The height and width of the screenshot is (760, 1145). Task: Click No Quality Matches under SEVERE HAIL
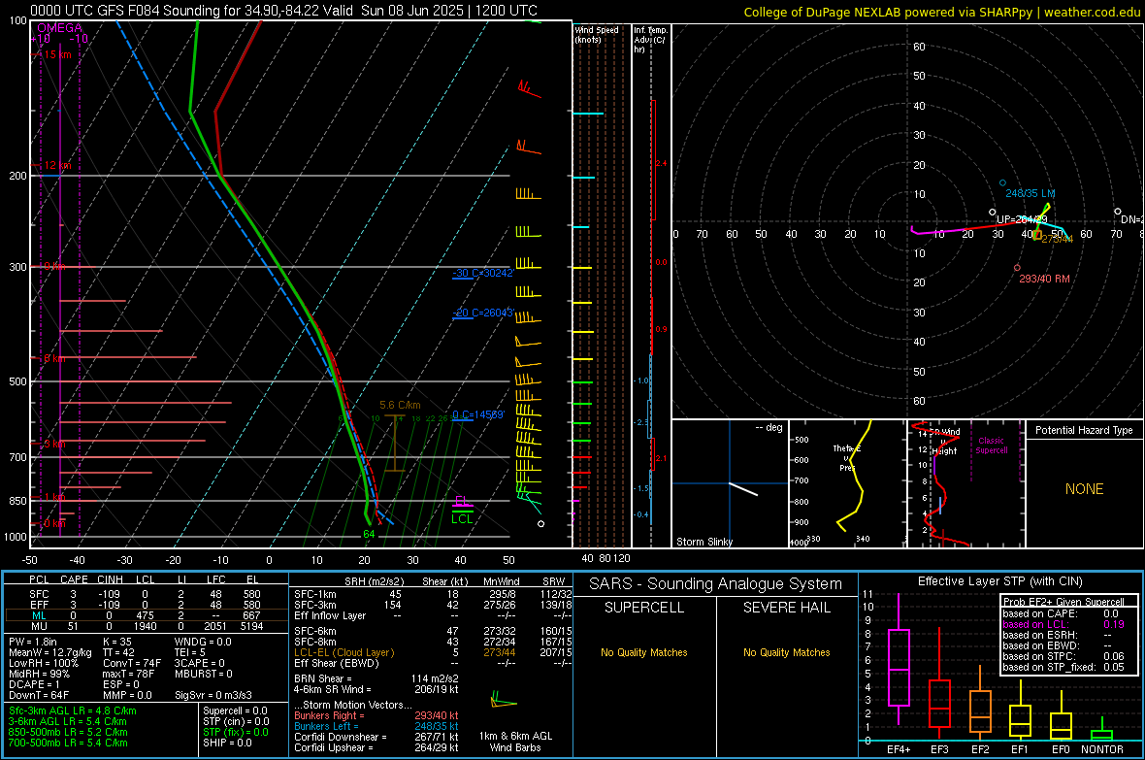786,652
